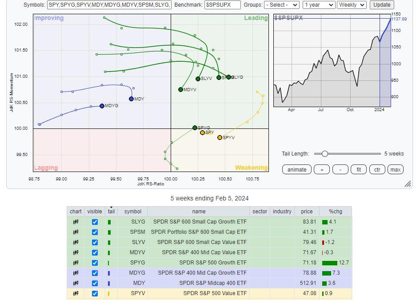Viewport: 416px width, 300px height.
Task: Sort table by the sector column header
Action: click(x=260, y=212)
